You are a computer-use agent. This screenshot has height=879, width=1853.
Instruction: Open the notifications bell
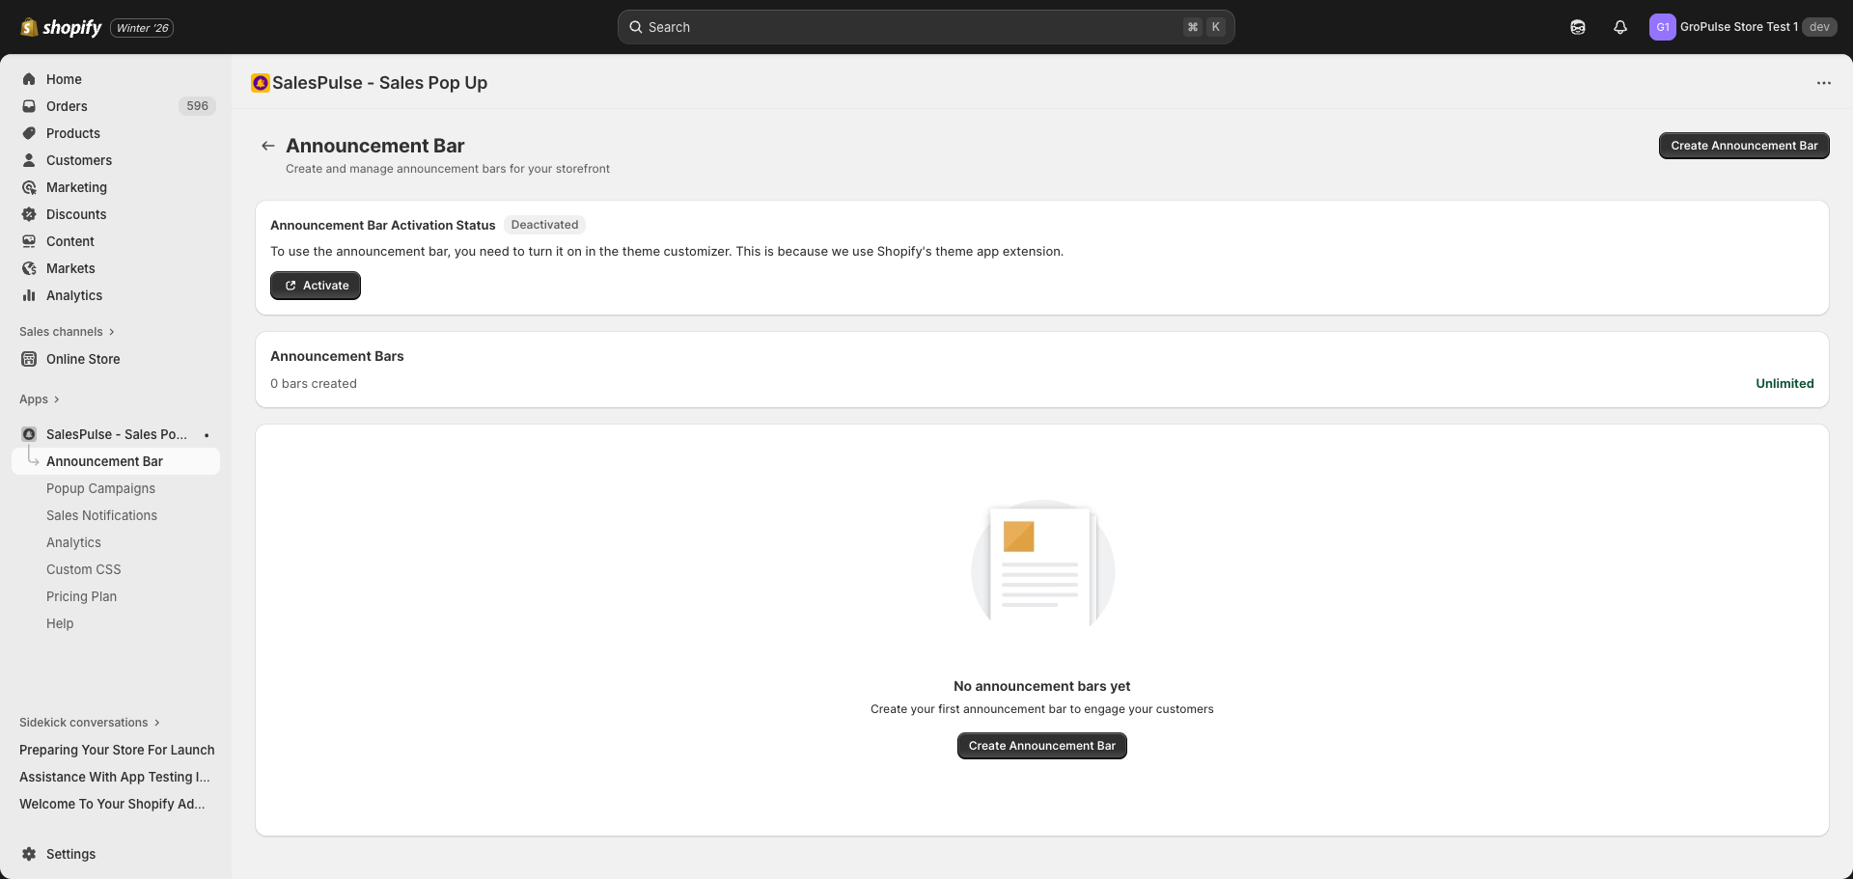tap(1619, 27)
